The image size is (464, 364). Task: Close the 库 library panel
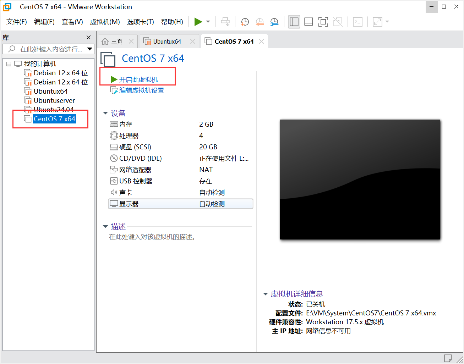click(x=88, y=37)
